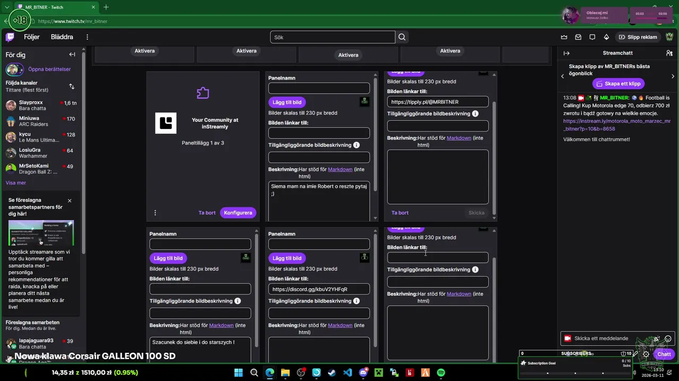Open Microsoft Edge in the taskbar
This screenshot has width=679, height=381.
coord(269,373)
